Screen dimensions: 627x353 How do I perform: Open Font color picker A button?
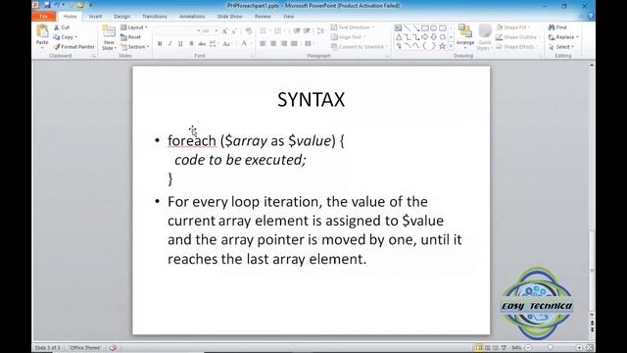point(244,43)
